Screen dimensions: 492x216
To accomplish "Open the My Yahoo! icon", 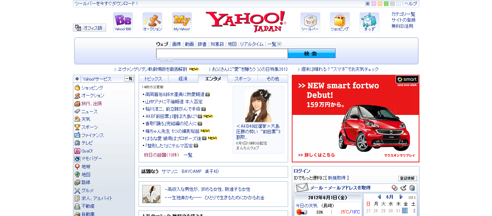I will (182, 22).
